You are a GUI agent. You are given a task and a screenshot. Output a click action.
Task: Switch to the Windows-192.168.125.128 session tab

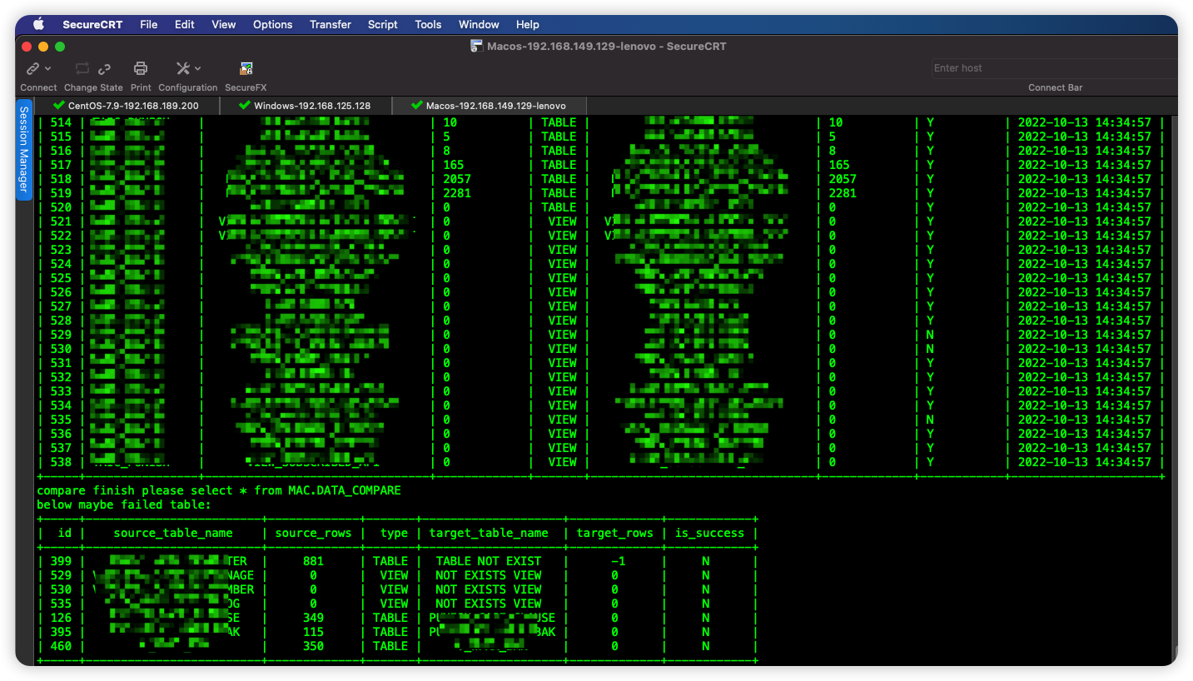click(x=305, y=106)
